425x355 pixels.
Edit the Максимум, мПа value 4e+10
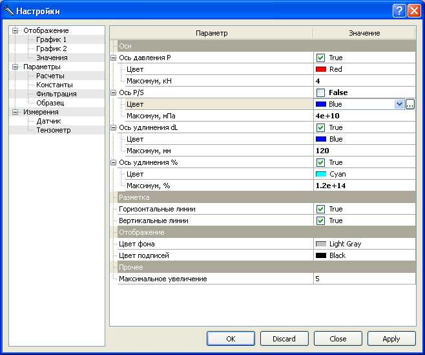coord(364,116)
